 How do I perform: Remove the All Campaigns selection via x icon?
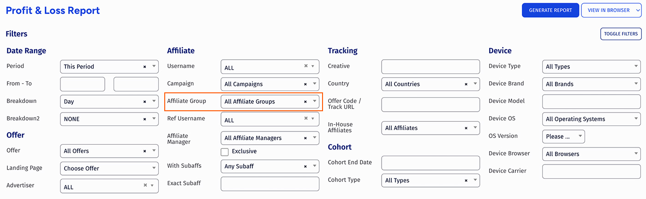[305, 84]
